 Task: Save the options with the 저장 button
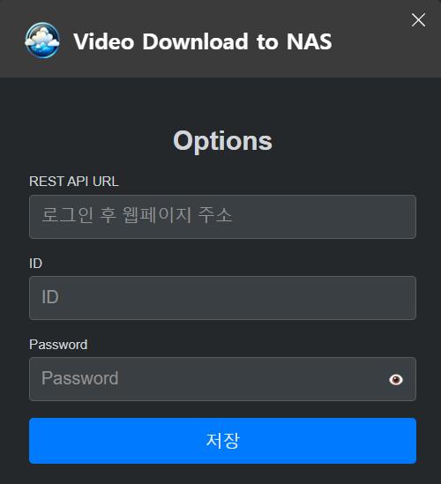coord(222,441)
